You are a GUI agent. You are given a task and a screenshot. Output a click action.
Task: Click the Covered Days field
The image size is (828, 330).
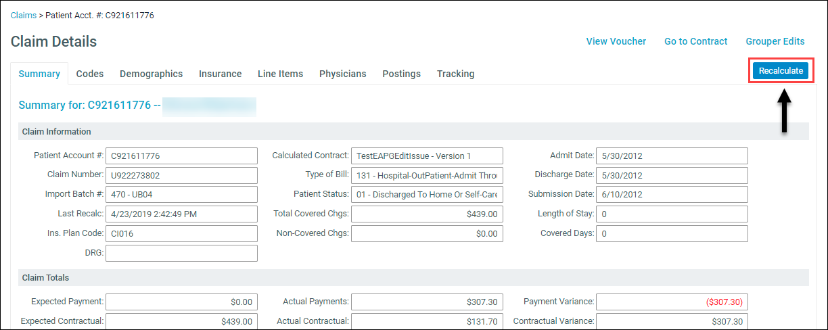pos(672,234)
